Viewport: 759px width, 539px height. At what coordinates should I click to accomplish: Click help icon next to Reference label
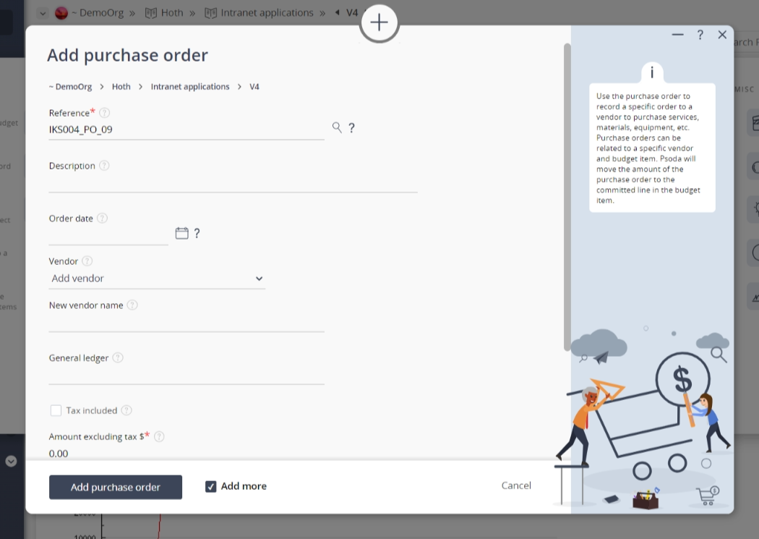coord(105,113)
